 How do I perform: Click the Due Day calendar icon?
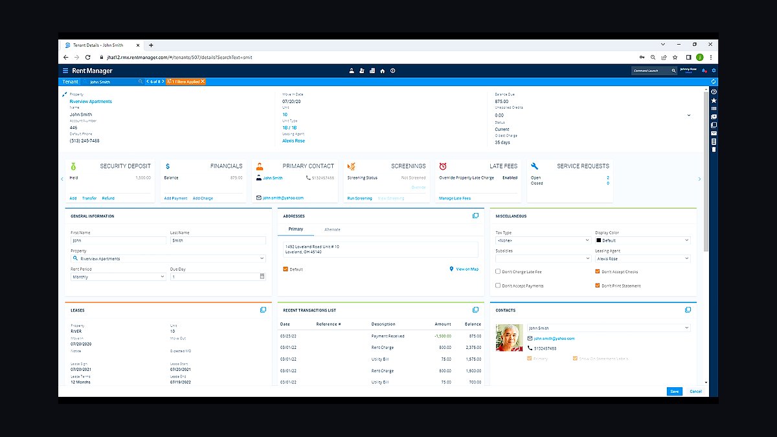(262, 276)
